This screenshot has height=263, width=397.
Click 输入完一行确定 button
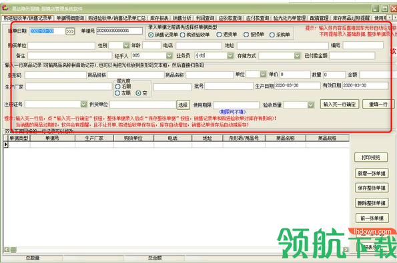pyautogui.click(x=340, y=104)
